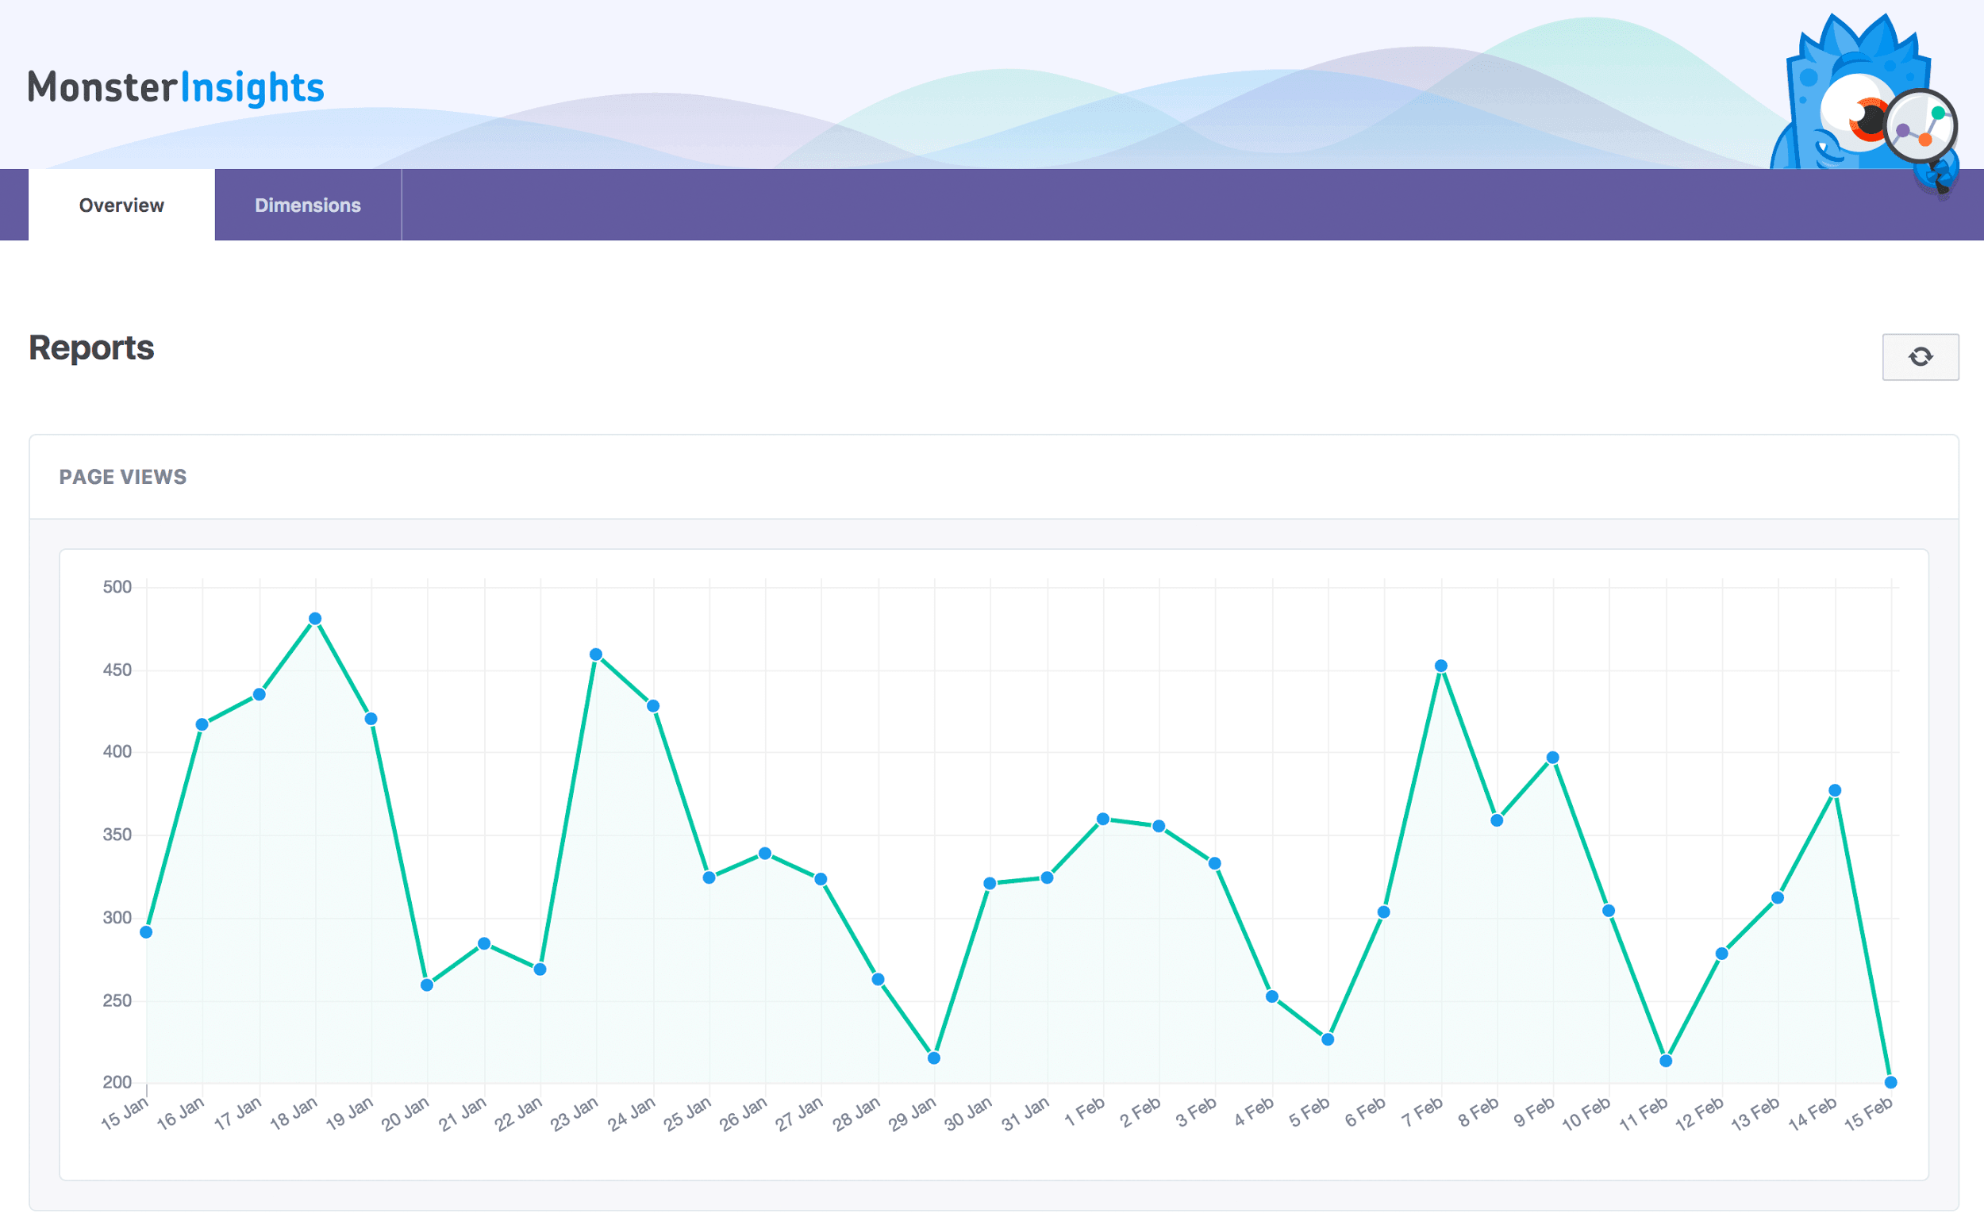This screenshot has width=1984, height=1217.
Task: Click the data point for 18 Jan peak
Action: coord(315,617)
